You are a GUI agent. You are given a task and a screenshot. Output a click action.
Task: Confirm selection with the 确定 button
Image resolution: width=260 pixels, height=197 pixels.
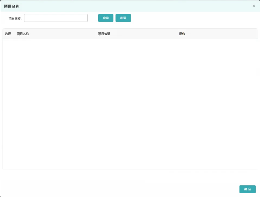coord(247,189)
